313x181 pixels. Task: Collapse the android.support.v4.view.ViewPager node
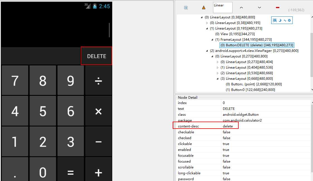(207, 51)
